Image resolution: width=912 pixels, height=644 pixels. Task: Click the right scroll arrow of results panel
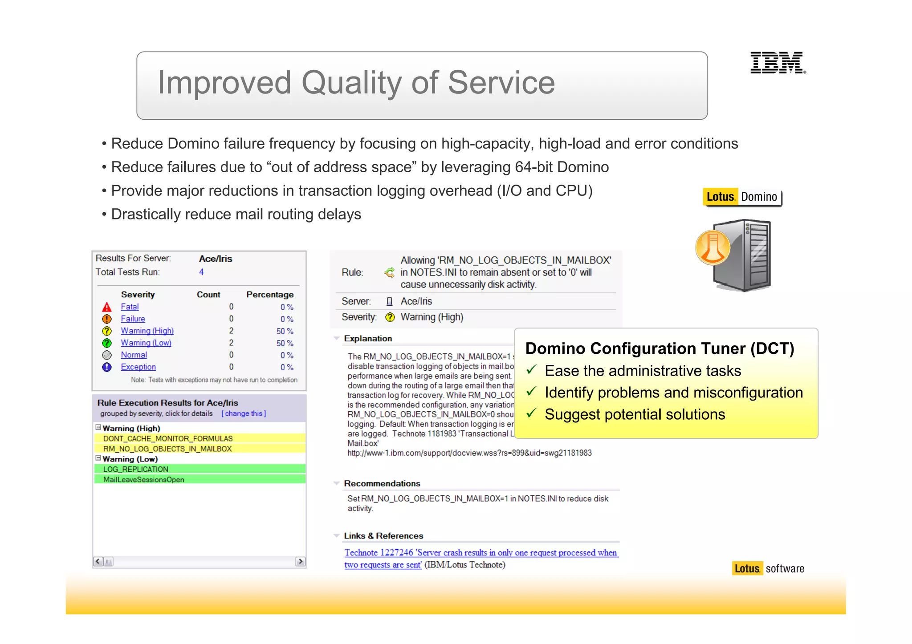click(301, 562)
